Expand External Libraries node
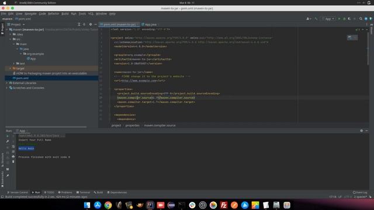The width and height of the screenshot is (374, 210). point(7,83)
